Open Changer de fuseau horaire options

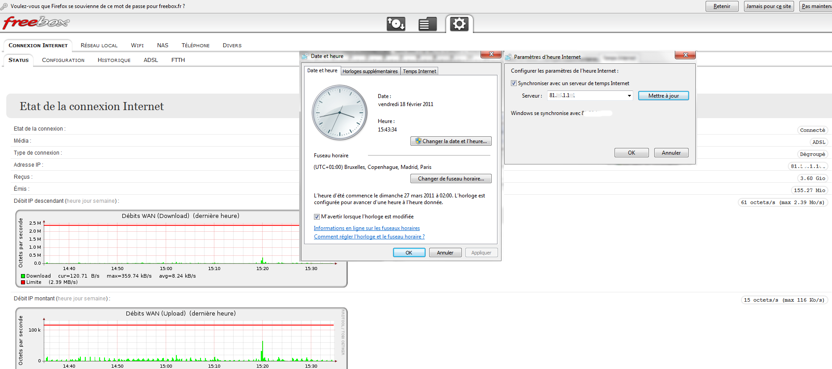point(451,179)
